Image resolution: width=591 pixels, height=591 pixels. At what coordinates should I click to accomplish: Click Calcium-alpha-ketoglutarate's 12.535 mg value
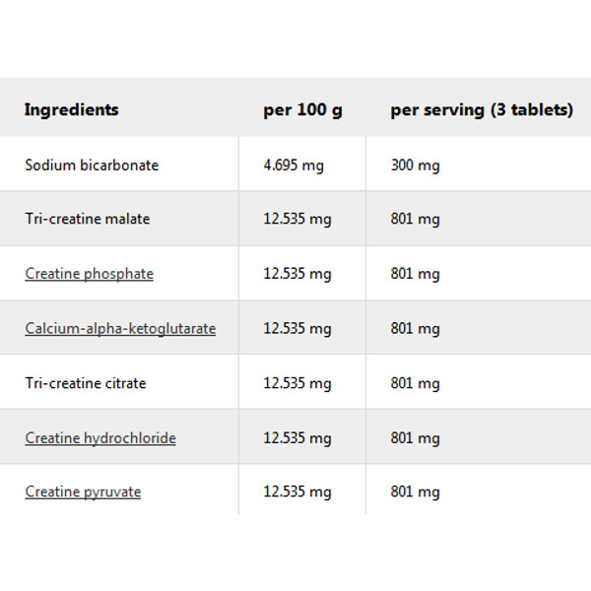point(297,328)
